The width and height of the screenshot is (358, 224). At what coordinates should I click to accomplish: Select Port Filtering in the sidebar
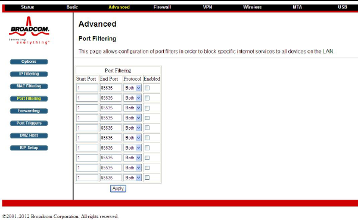click(29, 99)
